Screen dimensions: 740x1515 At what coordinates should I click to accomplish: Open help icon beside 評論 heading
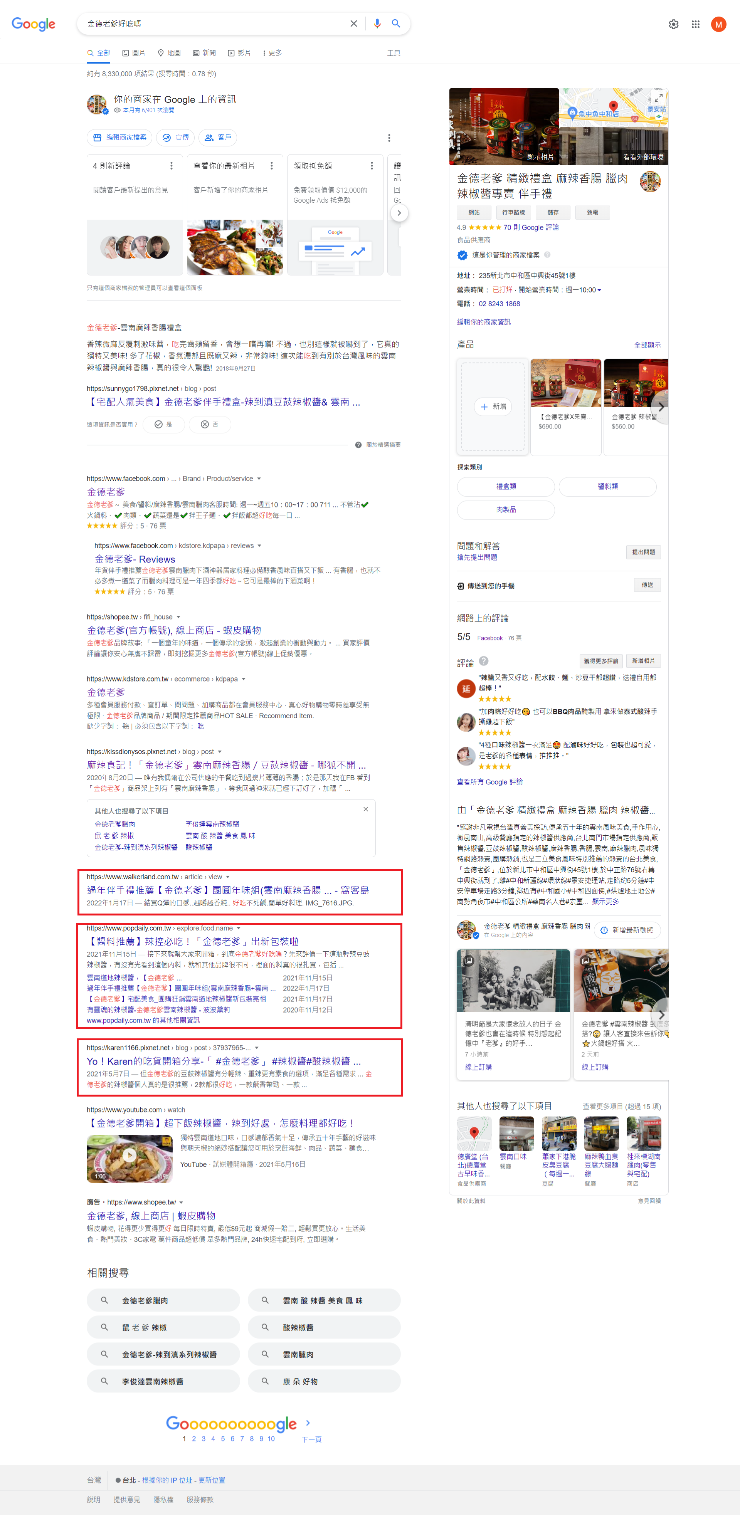coord(484,661)
